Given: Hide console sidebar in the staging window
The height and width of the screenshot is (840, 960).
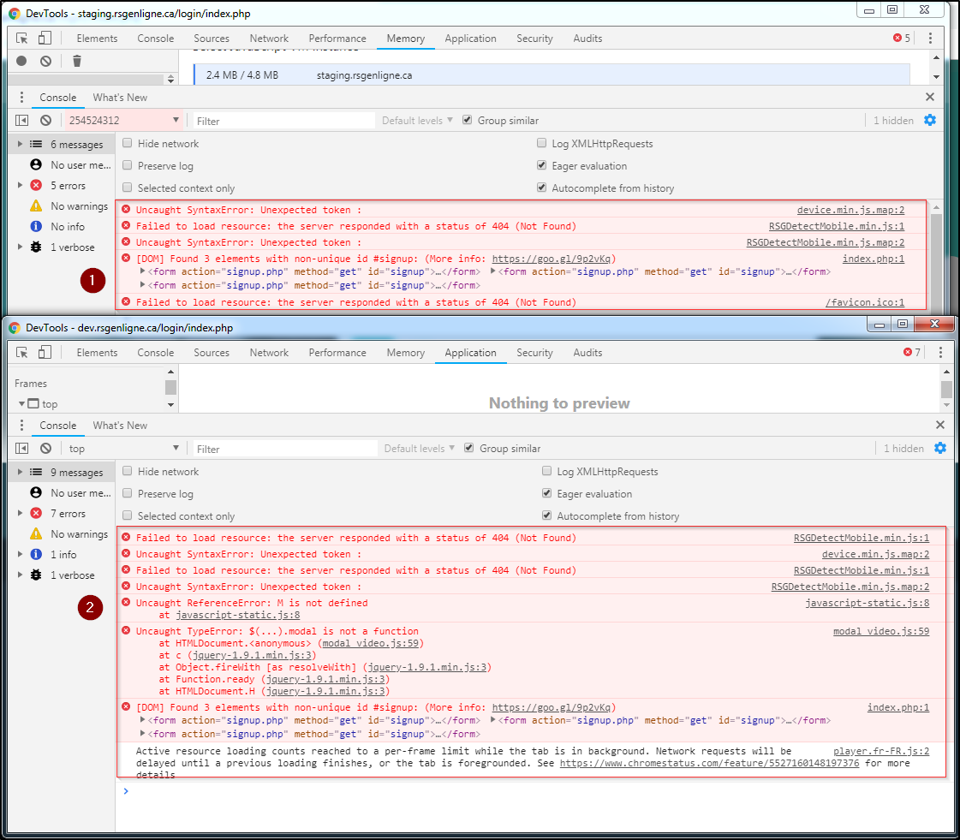Looking at the screenshot, I should 22,121.
